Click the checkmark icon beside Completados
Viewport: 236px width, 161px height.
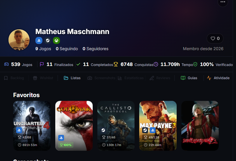pos(78,64)
